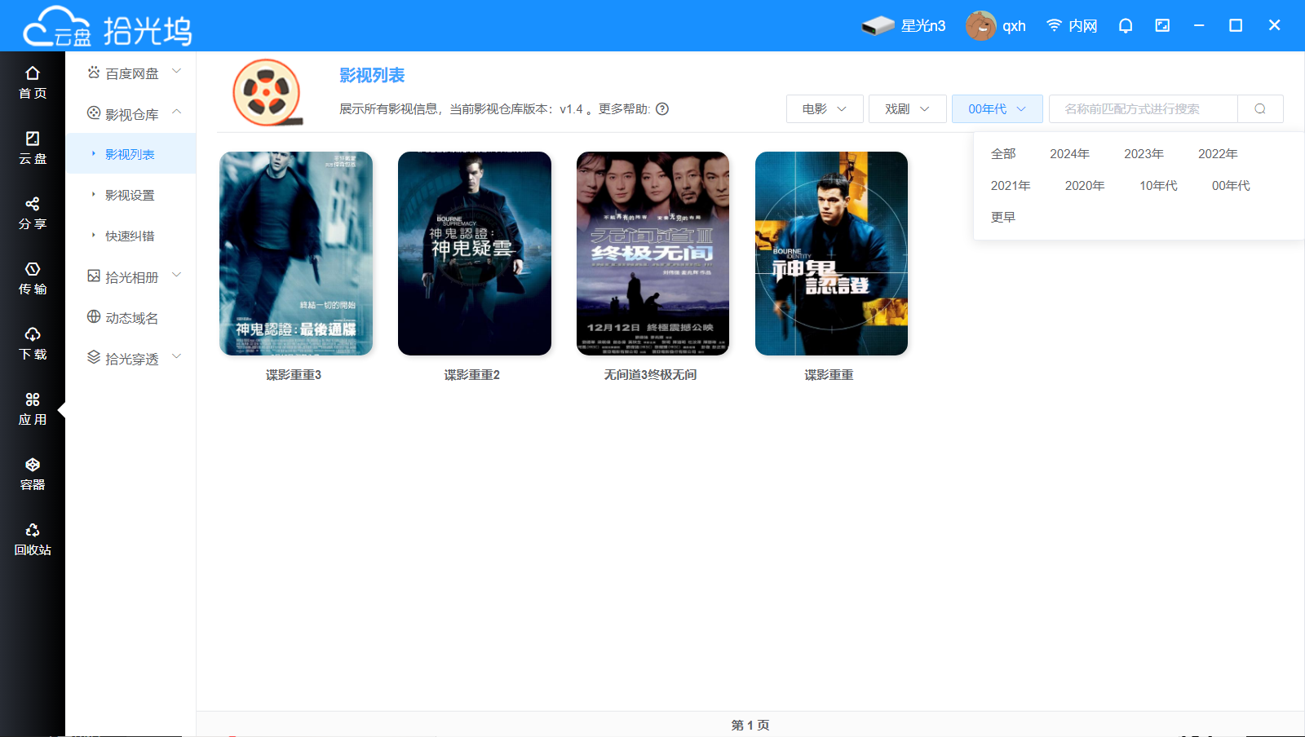Click the 无间道3终极无间 title text
The width and height of the screenshot is (1305, 737).
(x=650, y=375)
